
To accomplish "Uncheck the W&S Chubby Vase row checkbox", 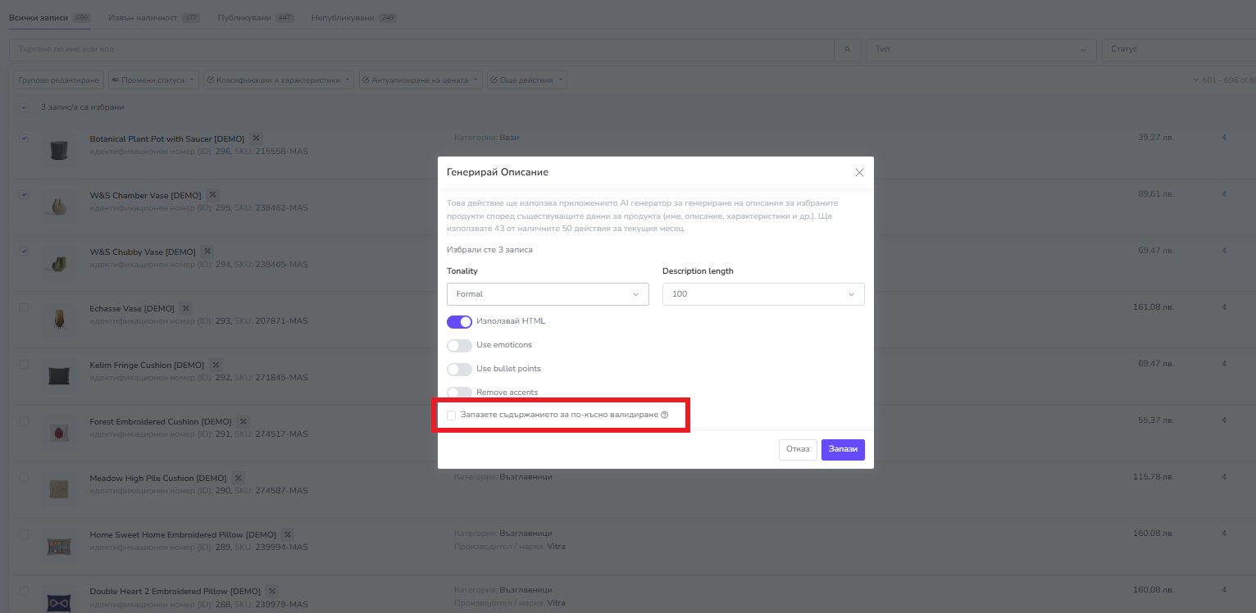I will point(24,251).
